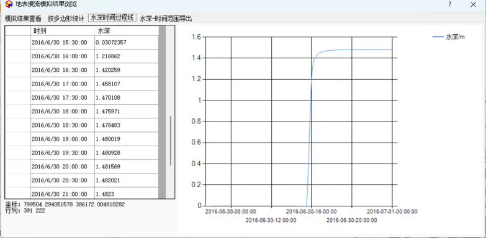Click depth value 1.482021

point(127,180)
